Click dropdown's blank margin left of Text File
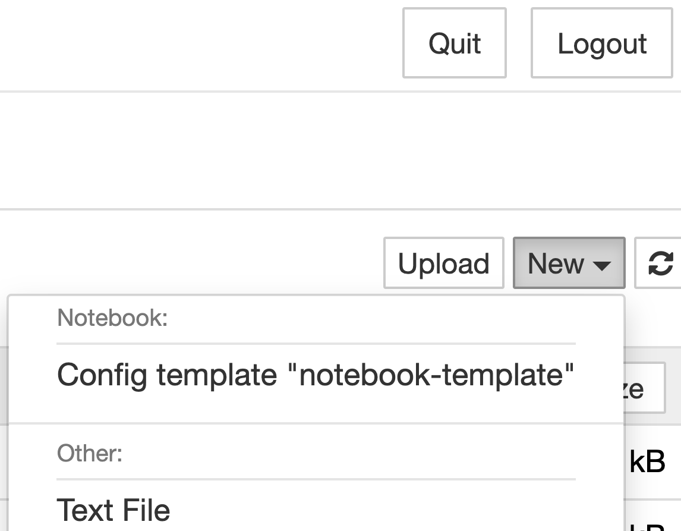Image resolution: width=681 pixels, height=531 pixels. pos(31,510)
